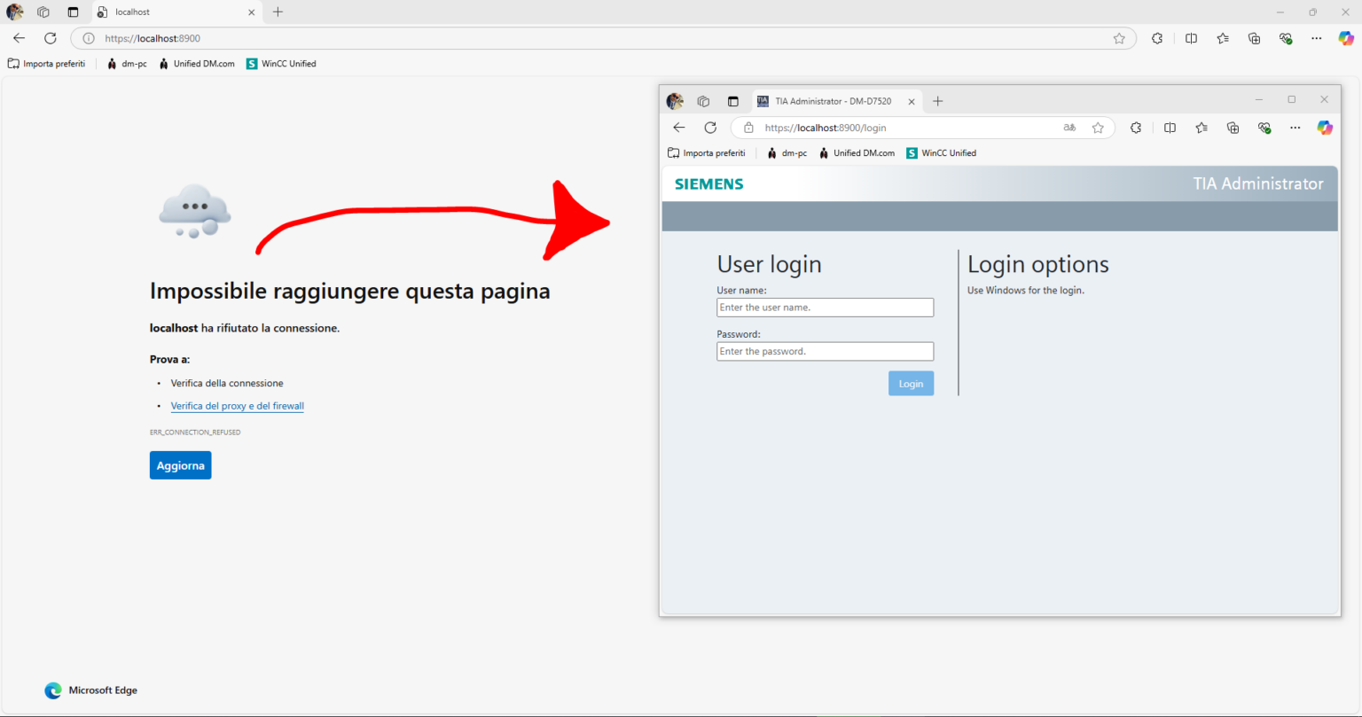Screen dimensions: 1362x717
Task: Click the SIEMENS logo
Action: [x=709, y=184]
